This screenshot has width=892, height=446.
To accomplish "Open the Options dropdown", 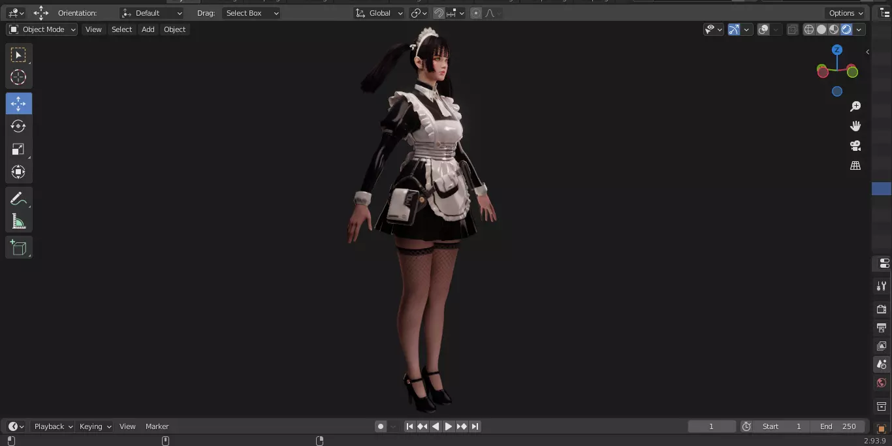I will click(x=846, y=13).
